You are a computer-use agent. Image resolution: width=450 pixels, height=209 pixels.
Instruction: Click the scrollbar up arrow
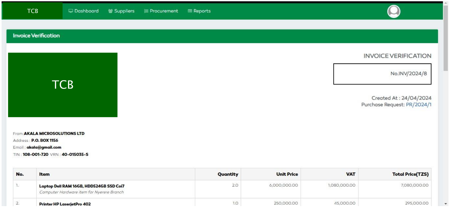[446, 3]
